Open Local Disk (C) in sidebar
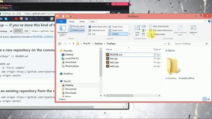This screenshot has width=212, height=119. click(x=72, y=58)
